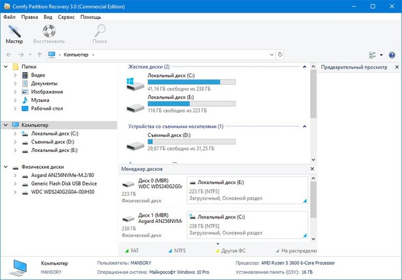Collapse the Папки tree node
Screen dimensions: 402x280
[x=6, y=67]
